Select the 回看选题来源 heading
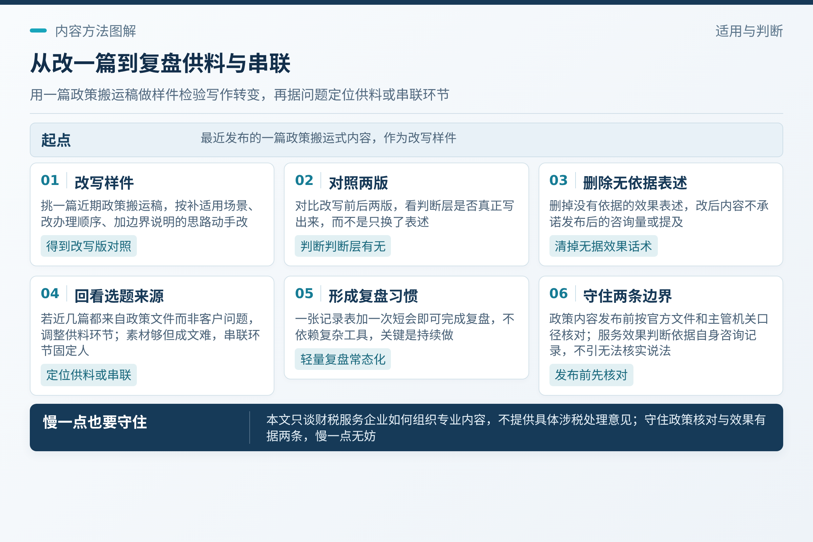This screenshot has height=542, width=813. (119, 296)
